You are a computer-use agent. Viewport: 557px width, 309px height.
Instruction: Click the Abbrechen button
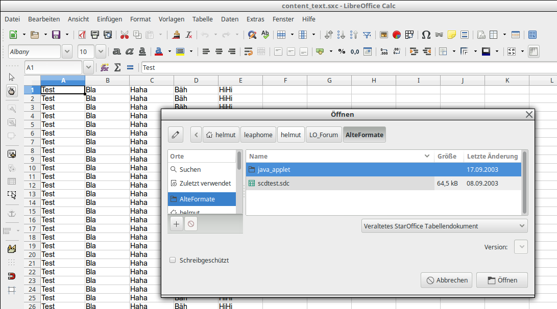[446, 280]
